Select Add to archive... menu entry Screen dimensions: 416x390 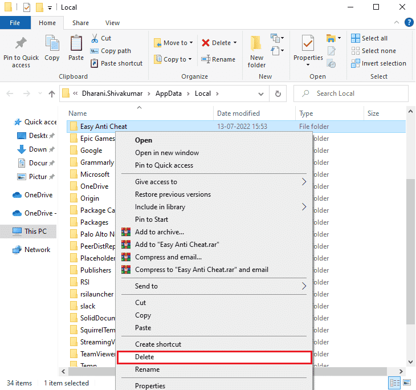pyautogui.click(x=214, y=232)
